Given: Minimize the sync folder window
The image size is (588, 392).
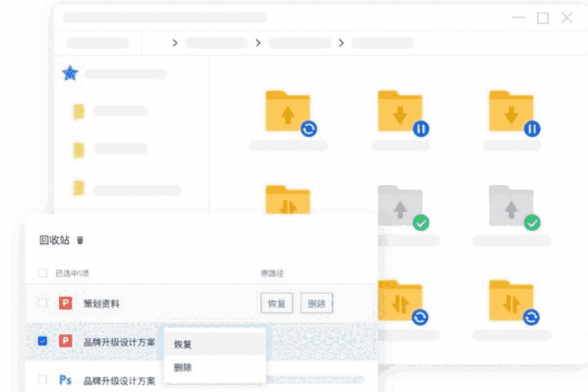Looking at the screenshot, I should pyautogui.click(x=518, y=17).
